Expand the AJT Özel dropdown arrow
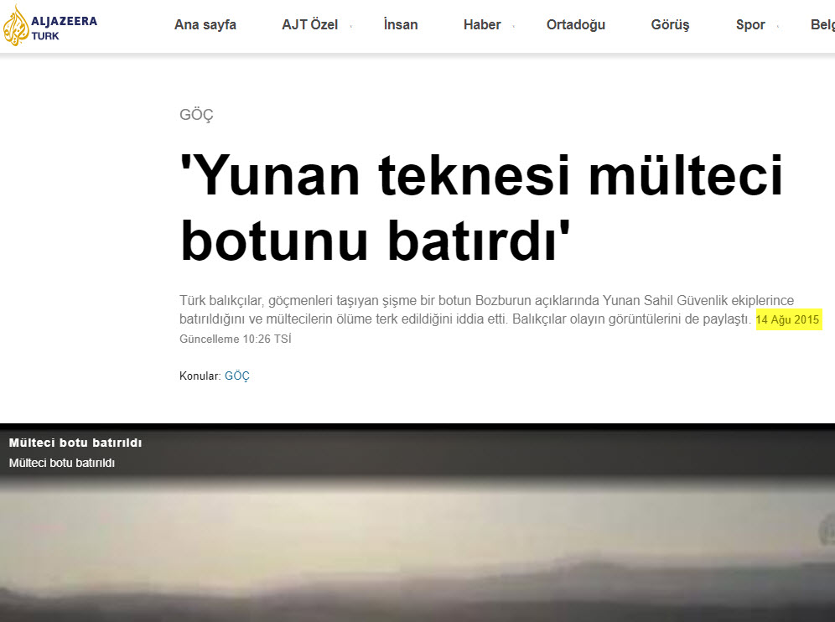 tap(351, 26)
